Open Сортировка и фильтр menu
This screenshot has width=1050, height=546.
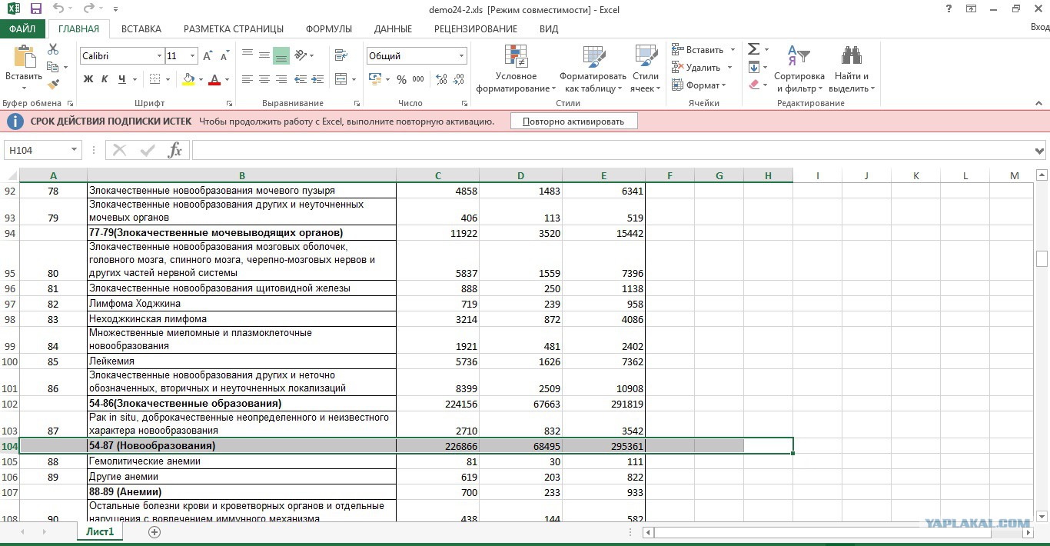click(x=799, y=68)
